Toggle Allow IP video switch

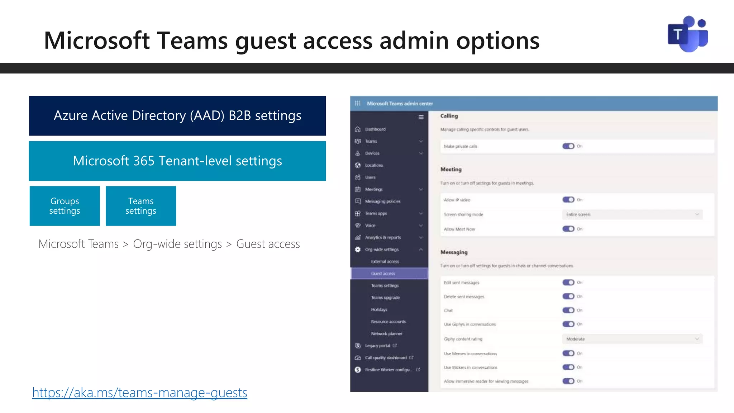tap(568, 200)
